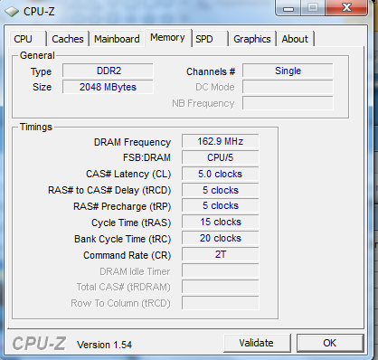Click the Channels # label
Image resolution: width=378 pixels, height=360 pixels.
click(x=211, y=71)
